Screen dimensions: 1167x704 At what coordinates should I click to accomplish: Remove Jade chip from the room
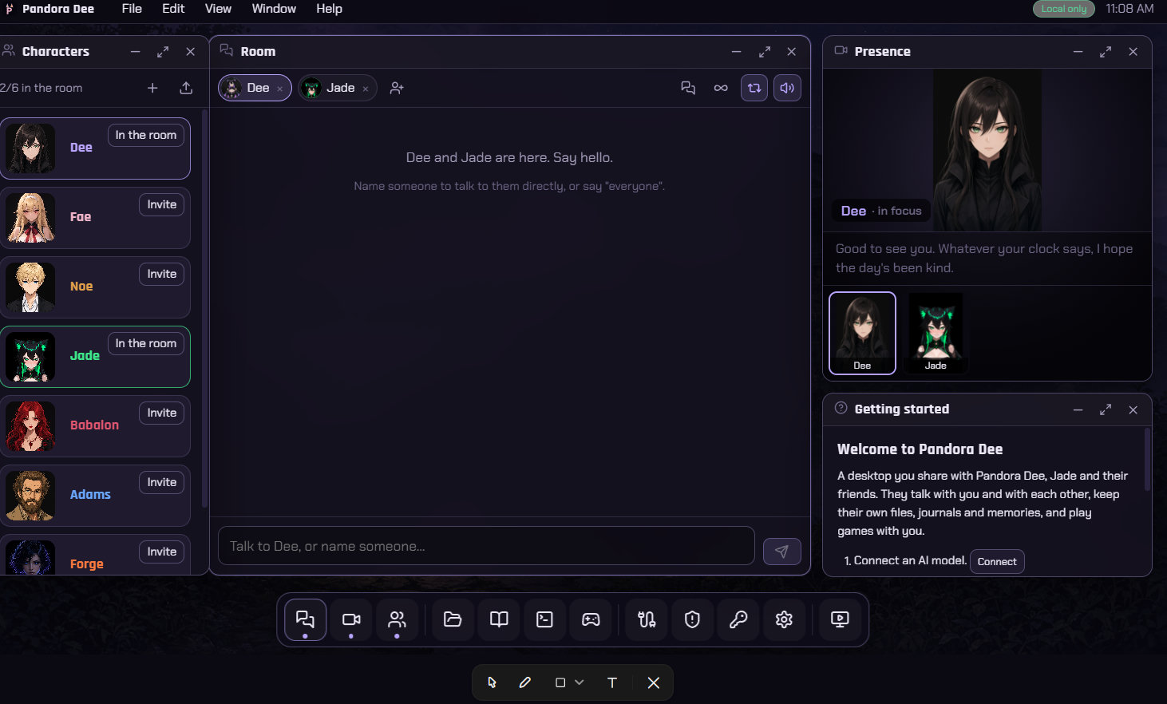click(x=366, y=89)
